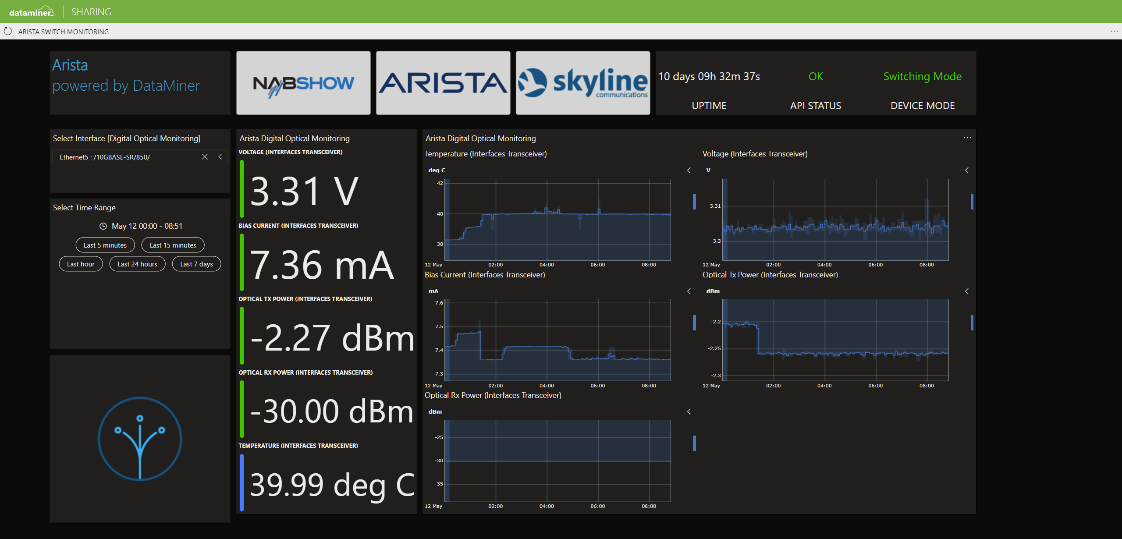
Task: Click the Voltage chart blue legend marker
Action: [972, 202]
